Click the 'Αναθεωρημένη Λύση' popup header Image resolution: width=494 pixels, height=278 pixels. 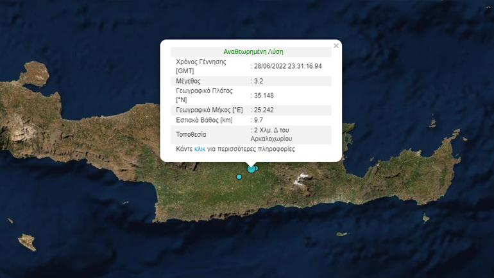tap(253, 52)
